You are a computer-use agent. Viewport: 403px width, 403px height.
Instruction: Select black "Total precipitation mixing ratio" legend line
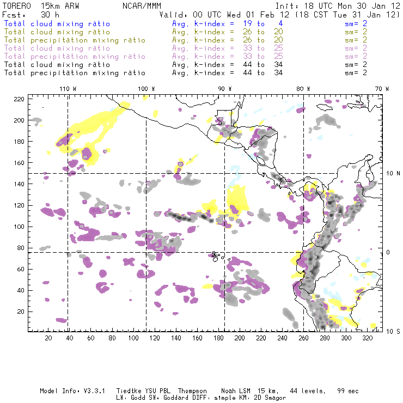coord(75,73)
